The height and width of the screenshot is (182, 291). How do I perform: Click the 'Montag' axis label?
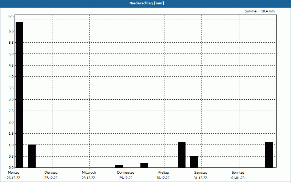tap(13, 173)
